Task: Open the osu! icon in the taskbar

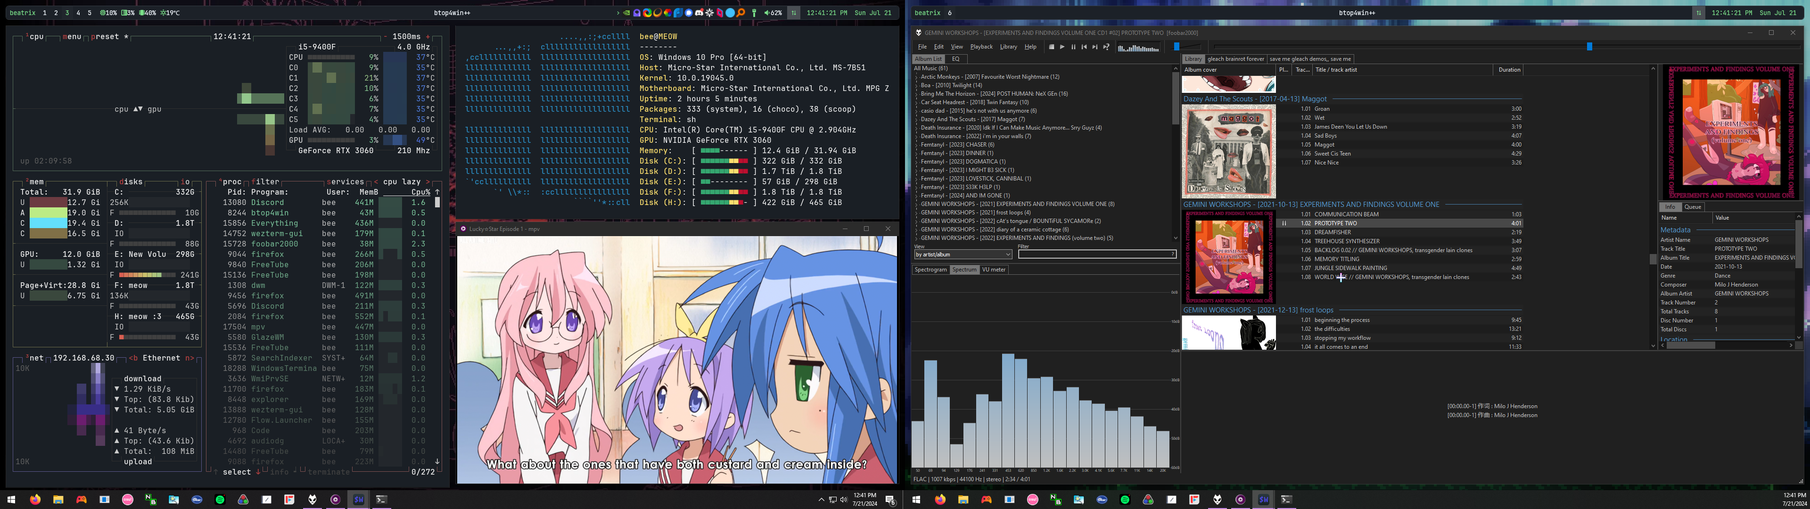Action: click(x=127, y=499)
